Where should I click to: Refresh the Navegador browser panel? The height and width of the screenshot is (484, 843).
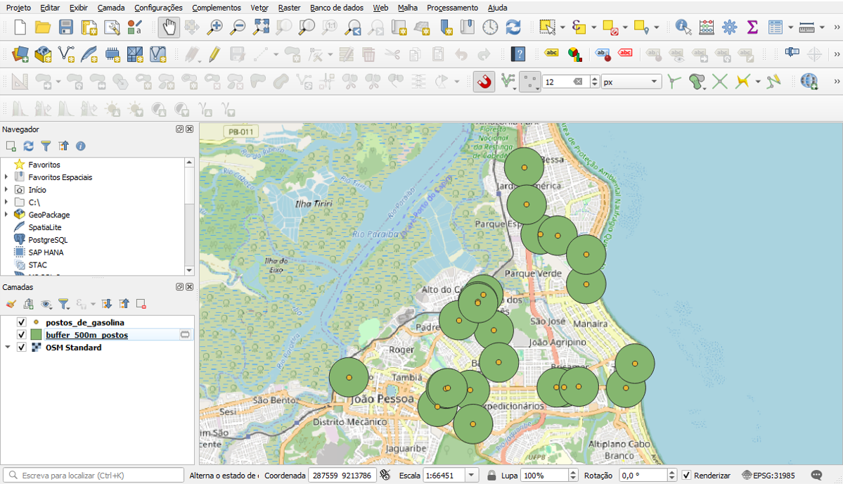pyautogui.click(x=28, y=146)
